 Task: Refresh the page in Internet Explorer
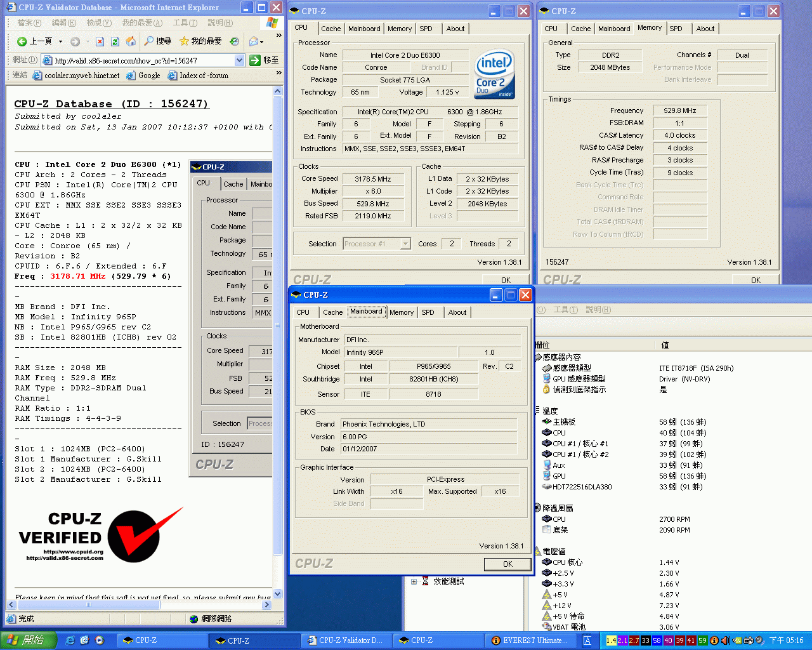pos(115,41)
